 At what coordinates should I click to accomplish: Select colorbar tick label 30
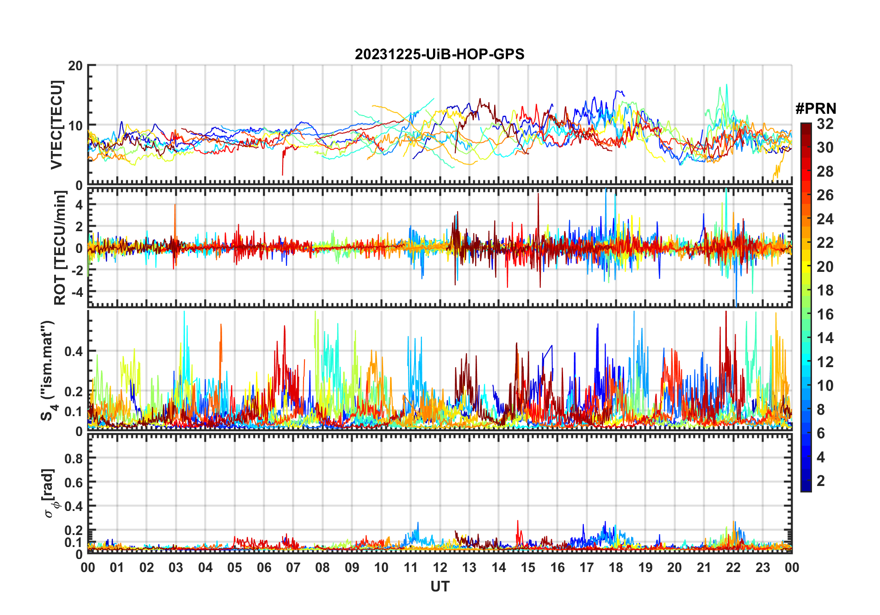click(x=825, y=148)
